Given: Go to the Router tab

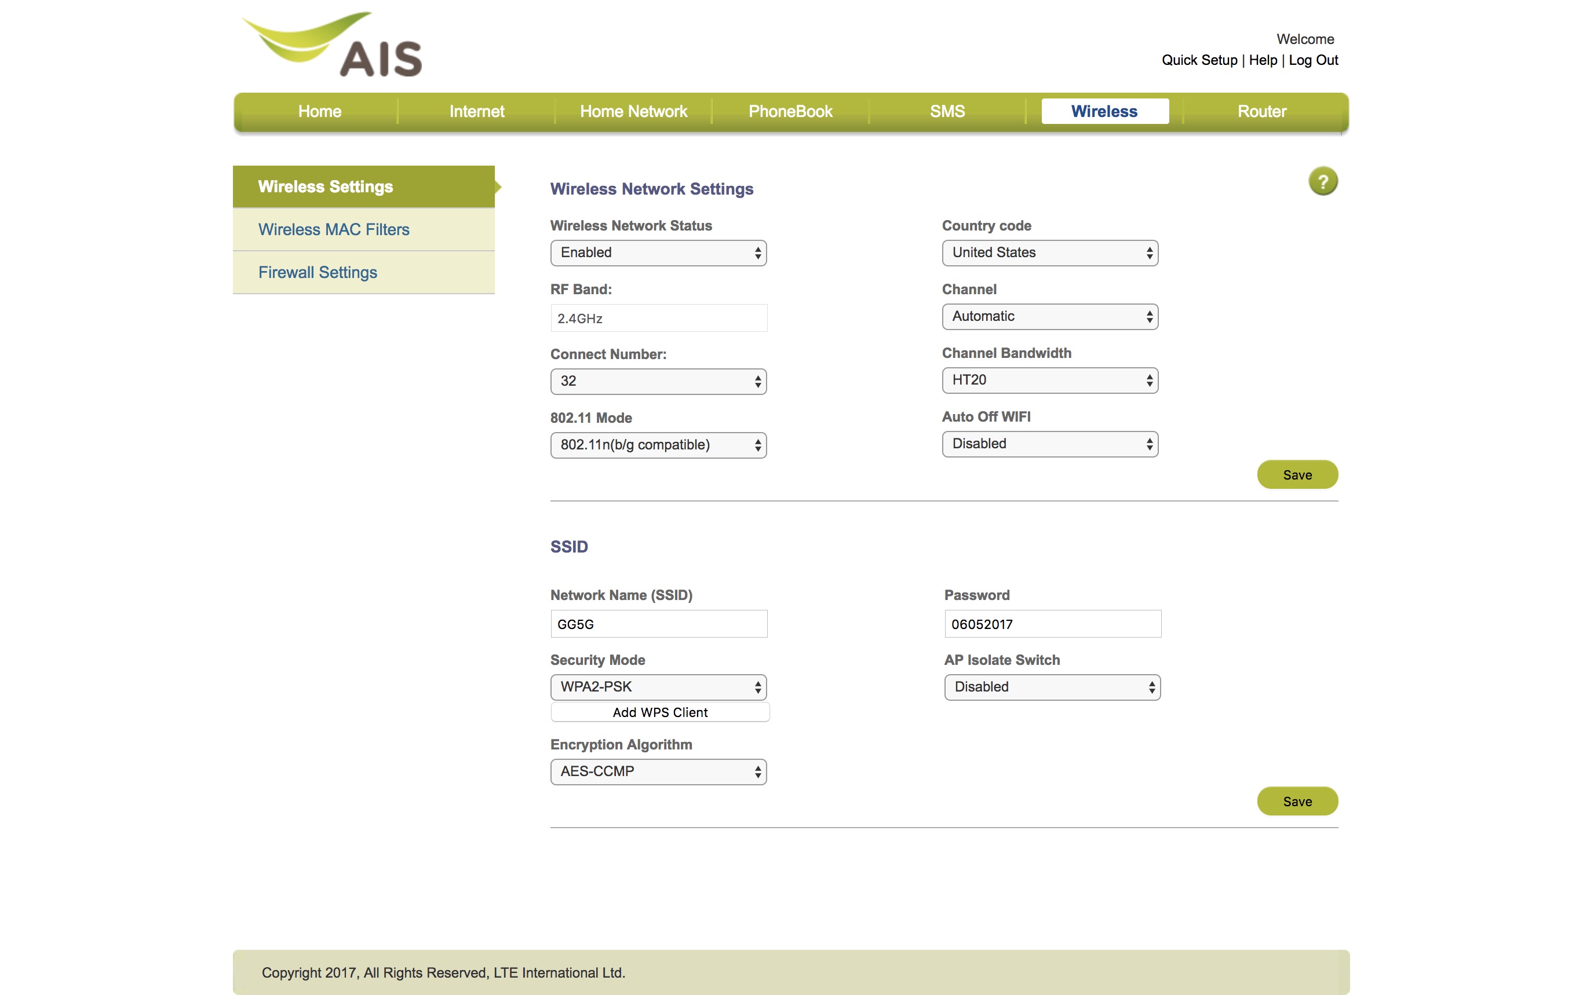Looking at the screenshot, I should point(1261,112).
